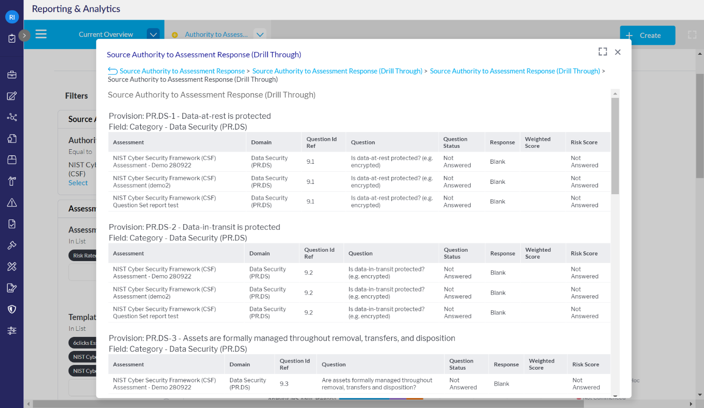Expand the sidebar using the round arrow button
The width and height of the screenshot is (704, 408).
pos(24,35)
